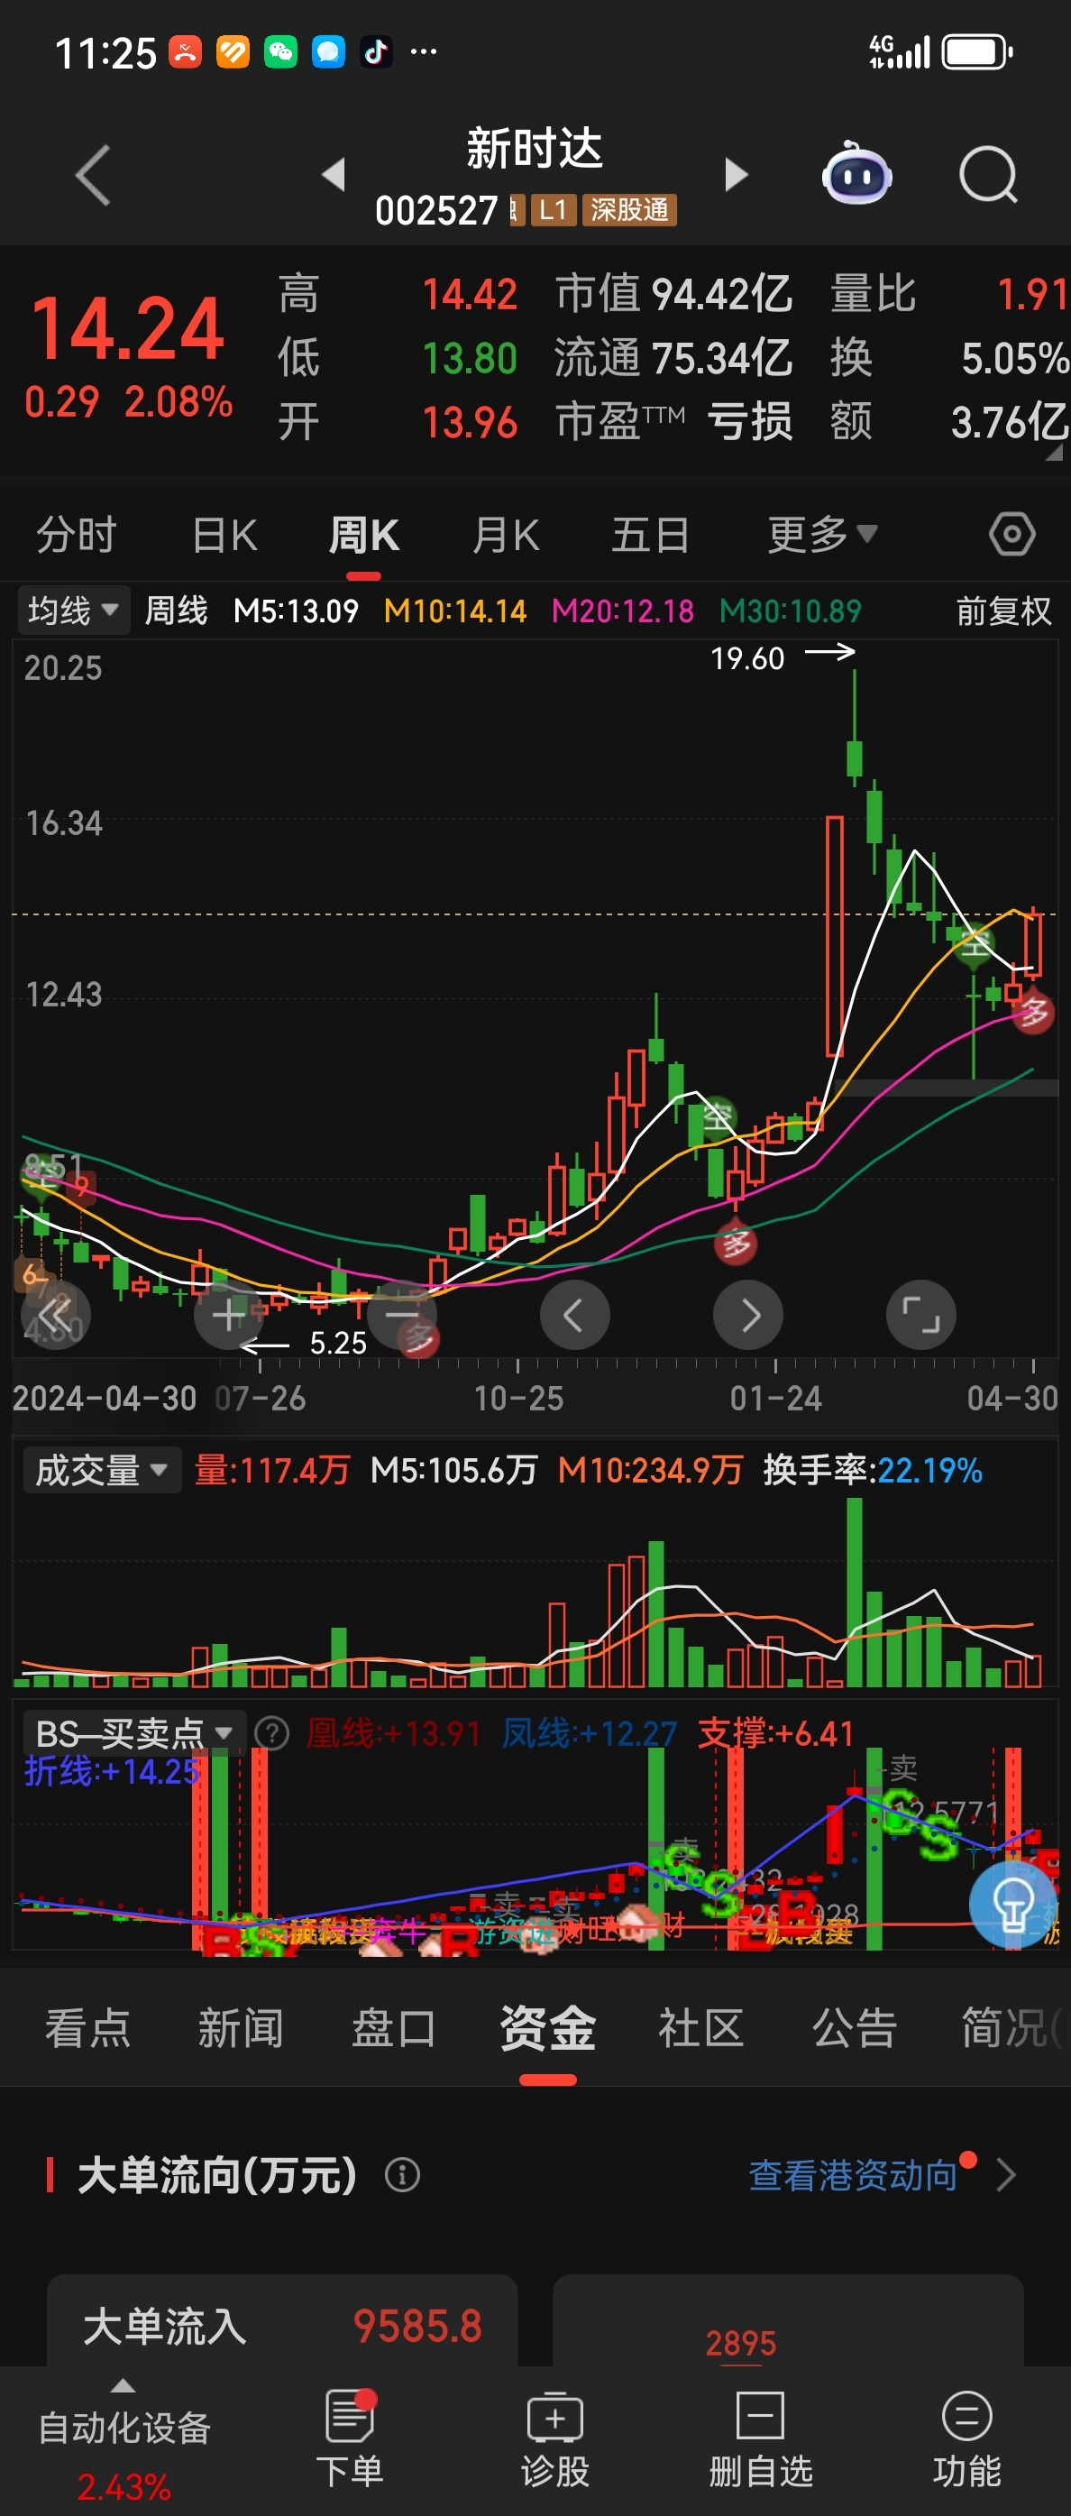1071x2516 pixels.
Task: Switch to 分时 chart tab
Action: click(x=76, y=534)
